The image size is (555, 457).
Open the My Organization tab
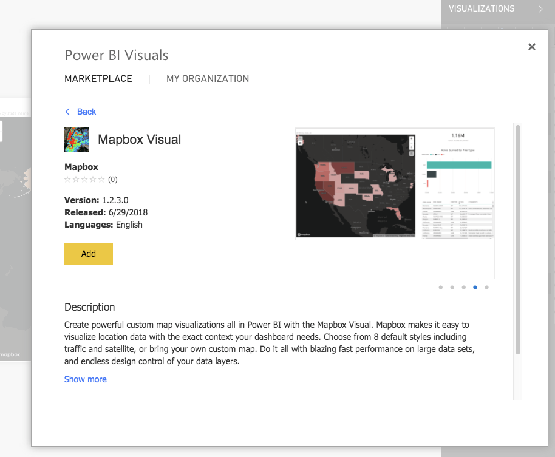pyautogui.click(x=208, y=78)
